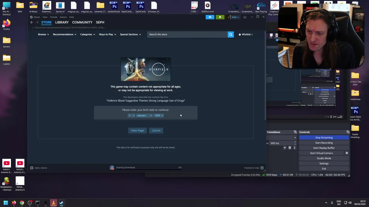The image size is (369, 207).
Task: Open the birth day dropdown
Action: coord(131,116)
